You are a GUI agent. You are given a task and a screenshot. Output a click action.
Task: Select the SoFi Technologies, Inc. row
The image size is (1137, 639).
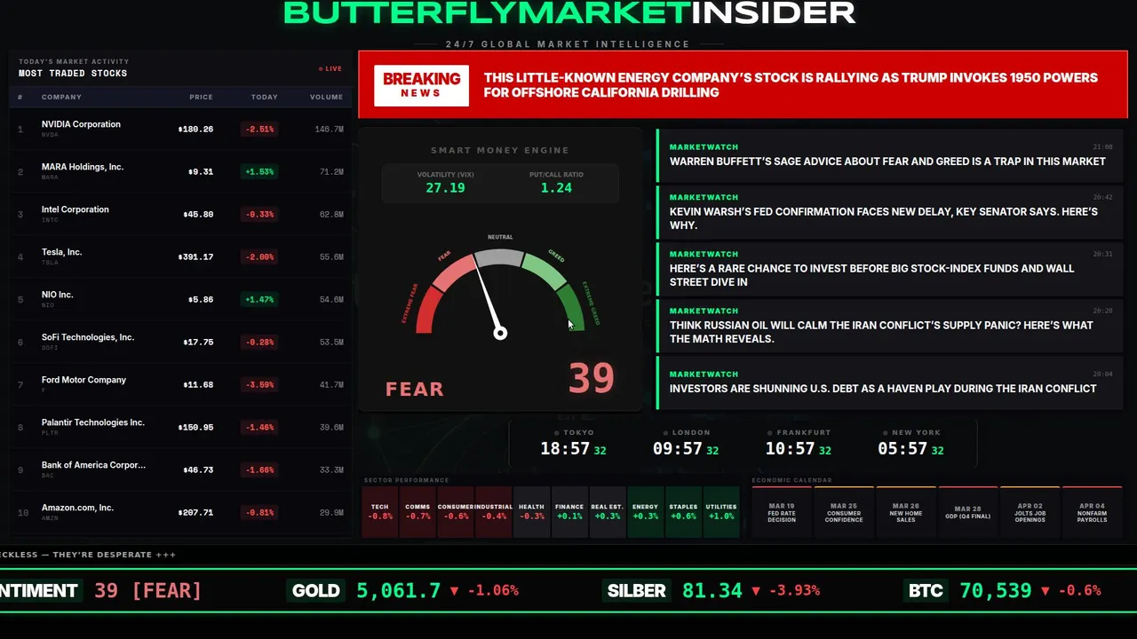[x=180, y=342]
